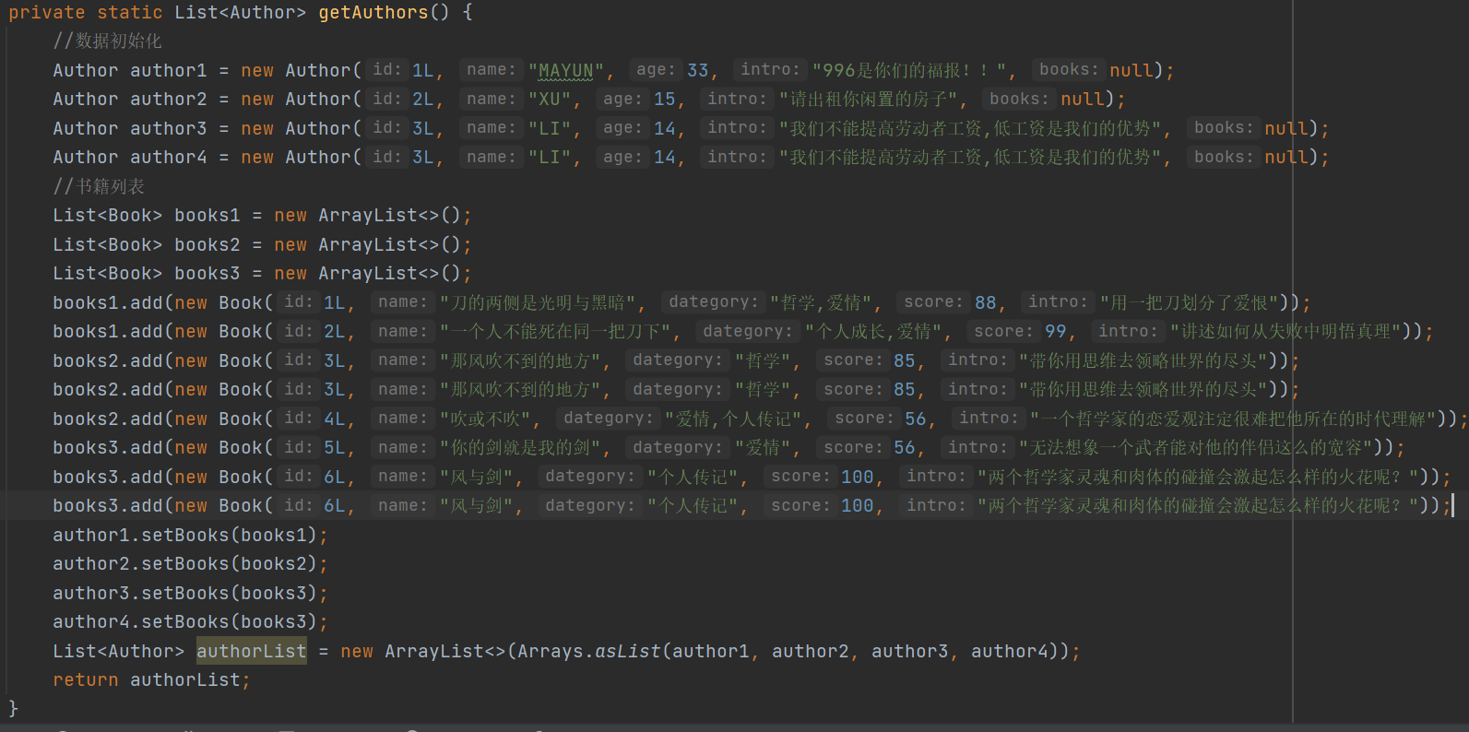
Task: Click the score value 99
Action: tap(1056, 332)
